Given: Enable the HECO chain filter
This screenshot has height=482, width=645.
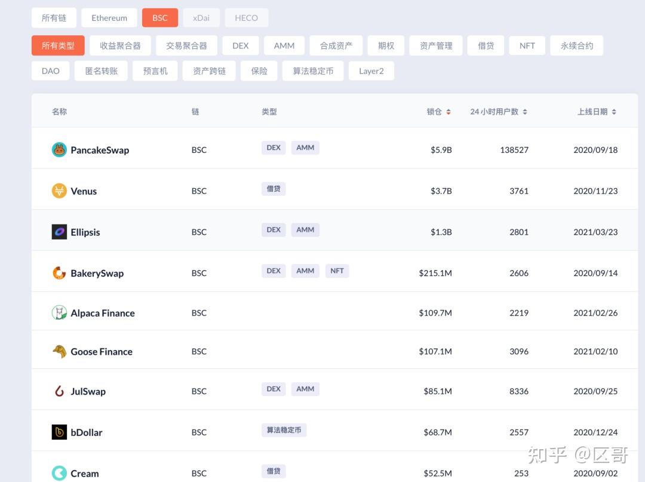Looking at the screenshot, I should [246, 18].
